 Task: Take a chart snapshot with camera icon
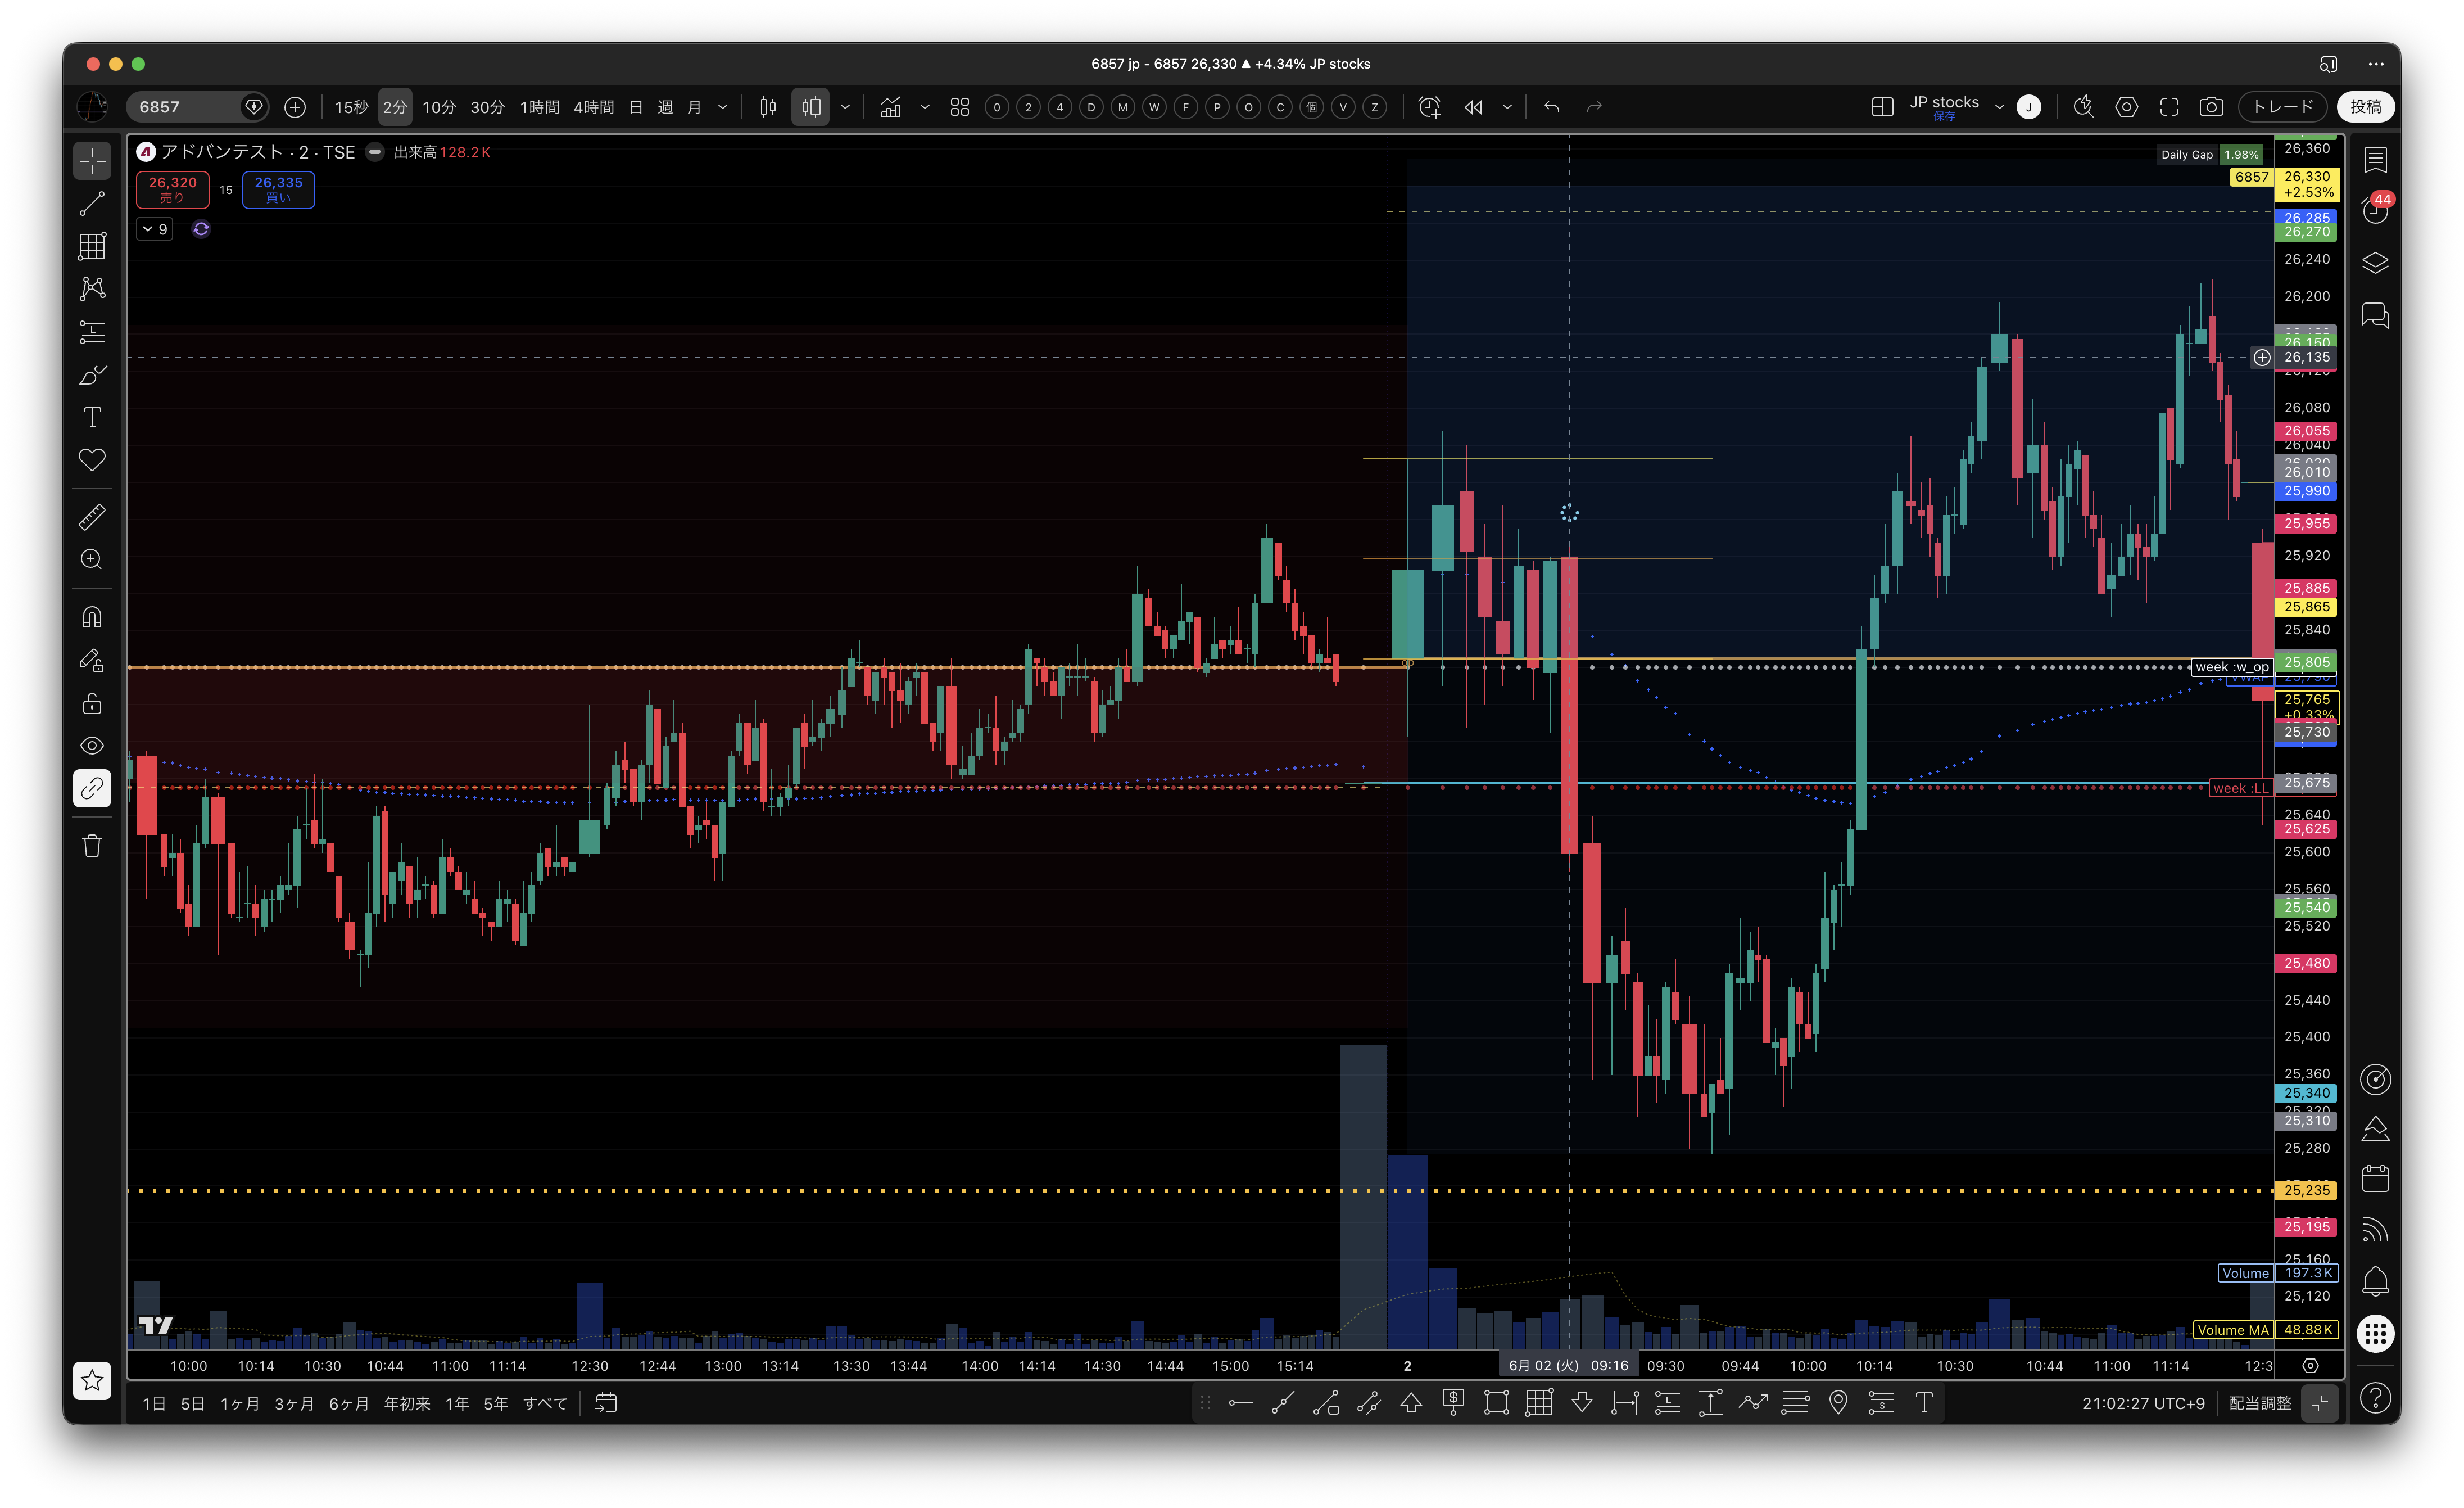[2211, 107]
